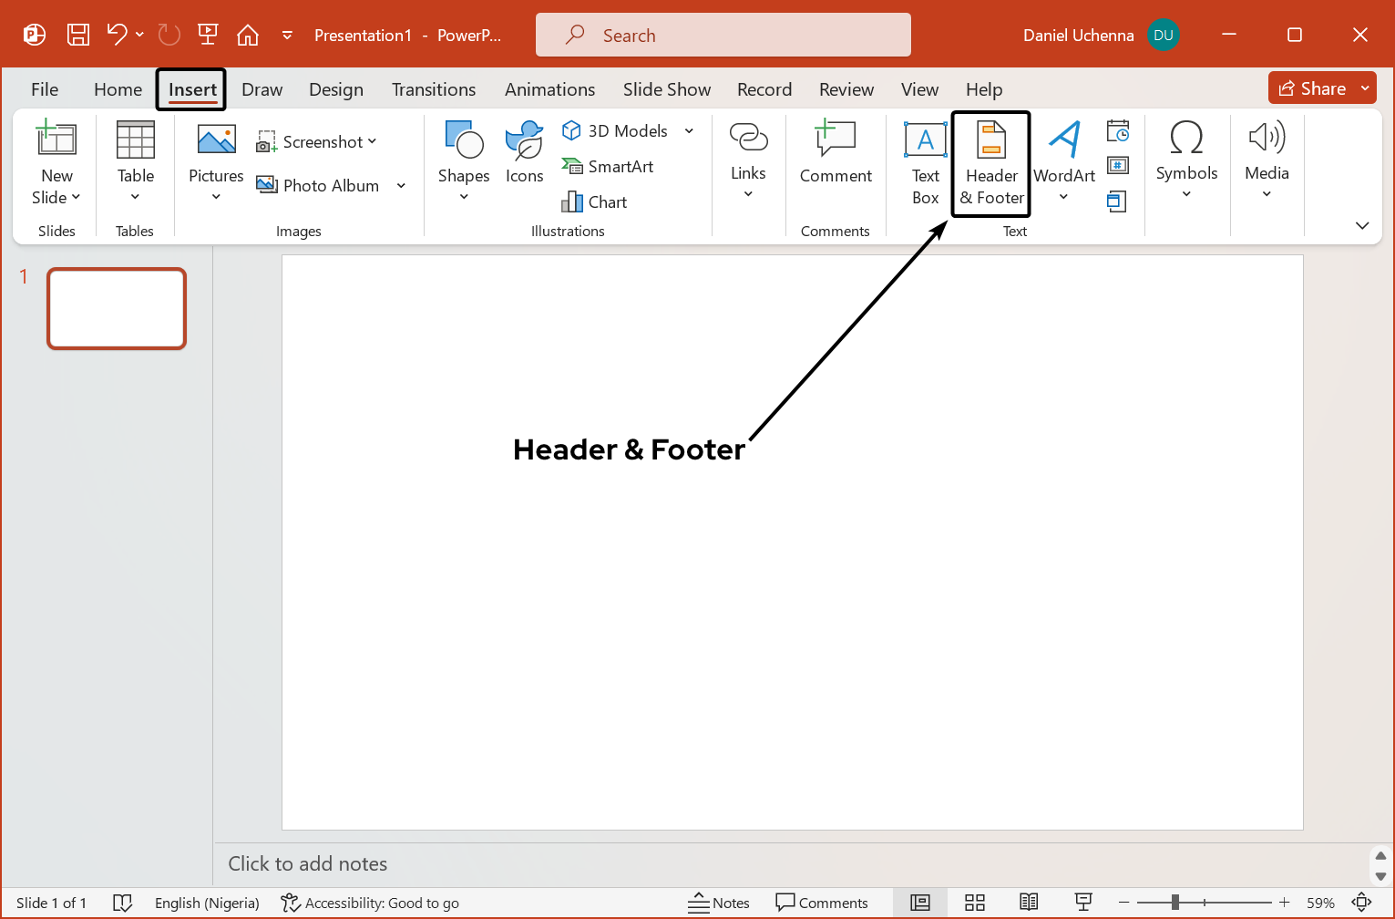Open the Photo Album dropdown
Screen dimensions: 1395x919
(401, 185)
